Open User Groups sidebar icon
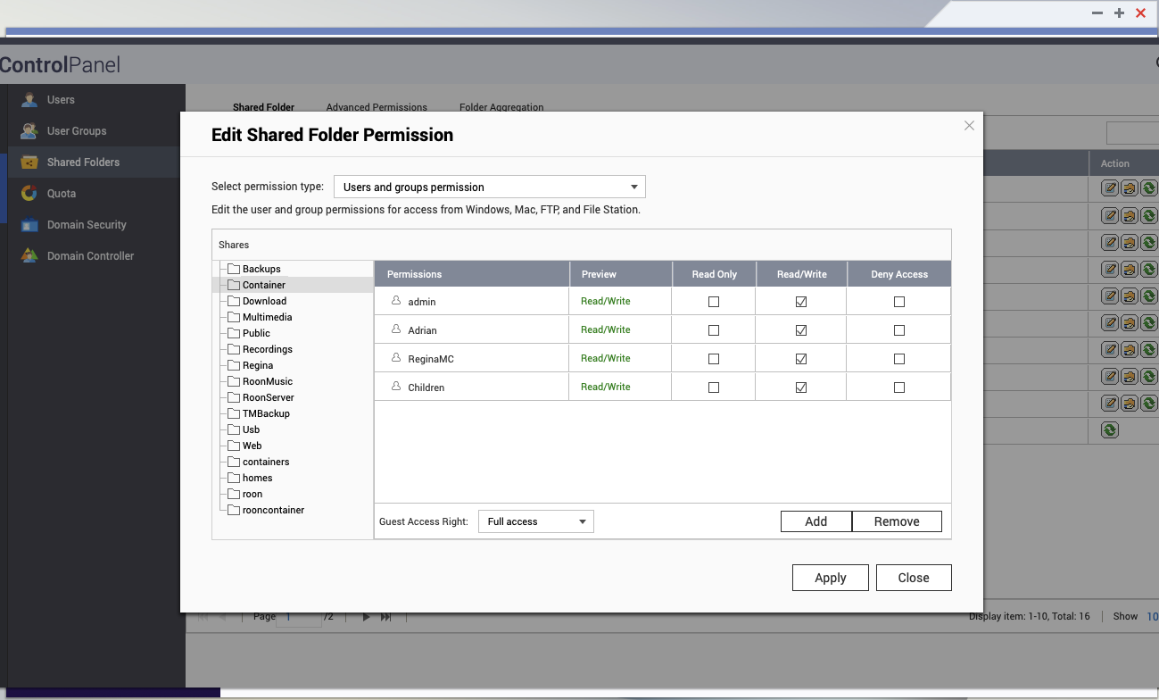The image size is (1159, 700). point(29,131)
